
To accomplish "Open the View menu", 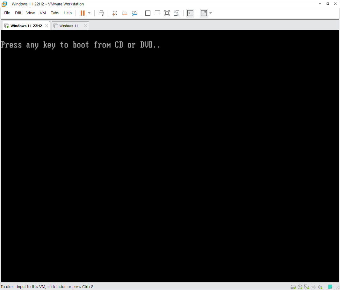I will tap(31, 13).
